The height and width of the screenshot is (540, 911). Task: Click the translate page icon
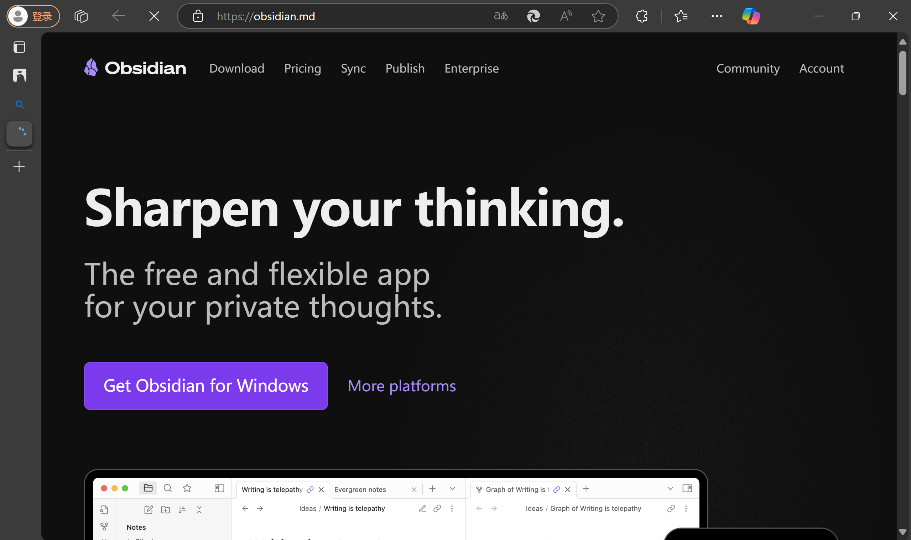click(x=500, y=16)
